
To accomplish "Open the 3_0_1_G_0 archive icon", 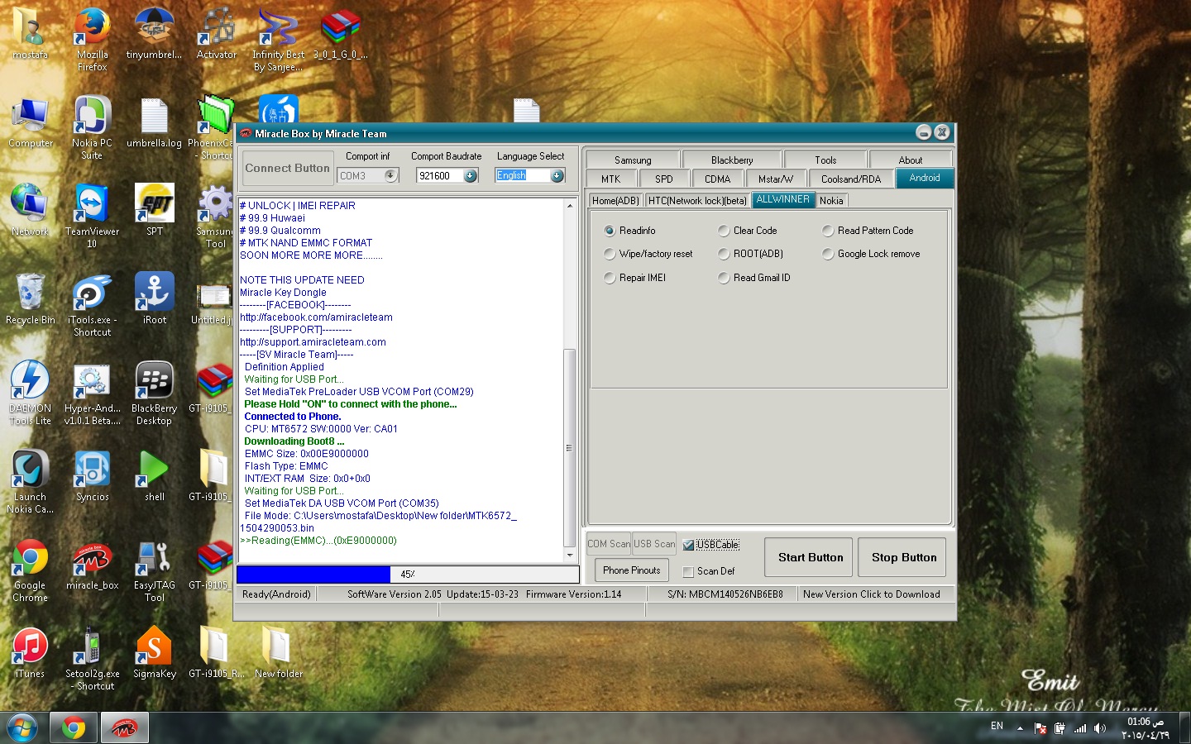I will tap(340, 34).
